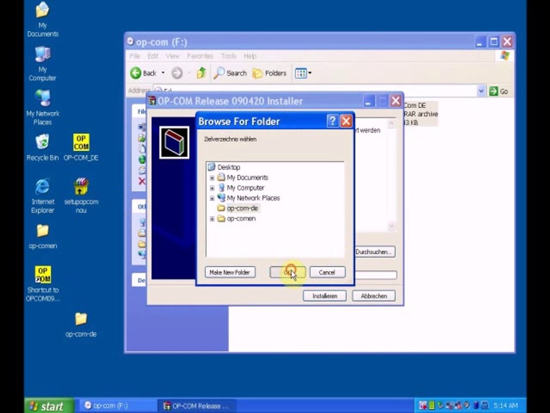Click Cancel in Browse For Folder
This screenshot has height=413, width=550.
[327, 272]
